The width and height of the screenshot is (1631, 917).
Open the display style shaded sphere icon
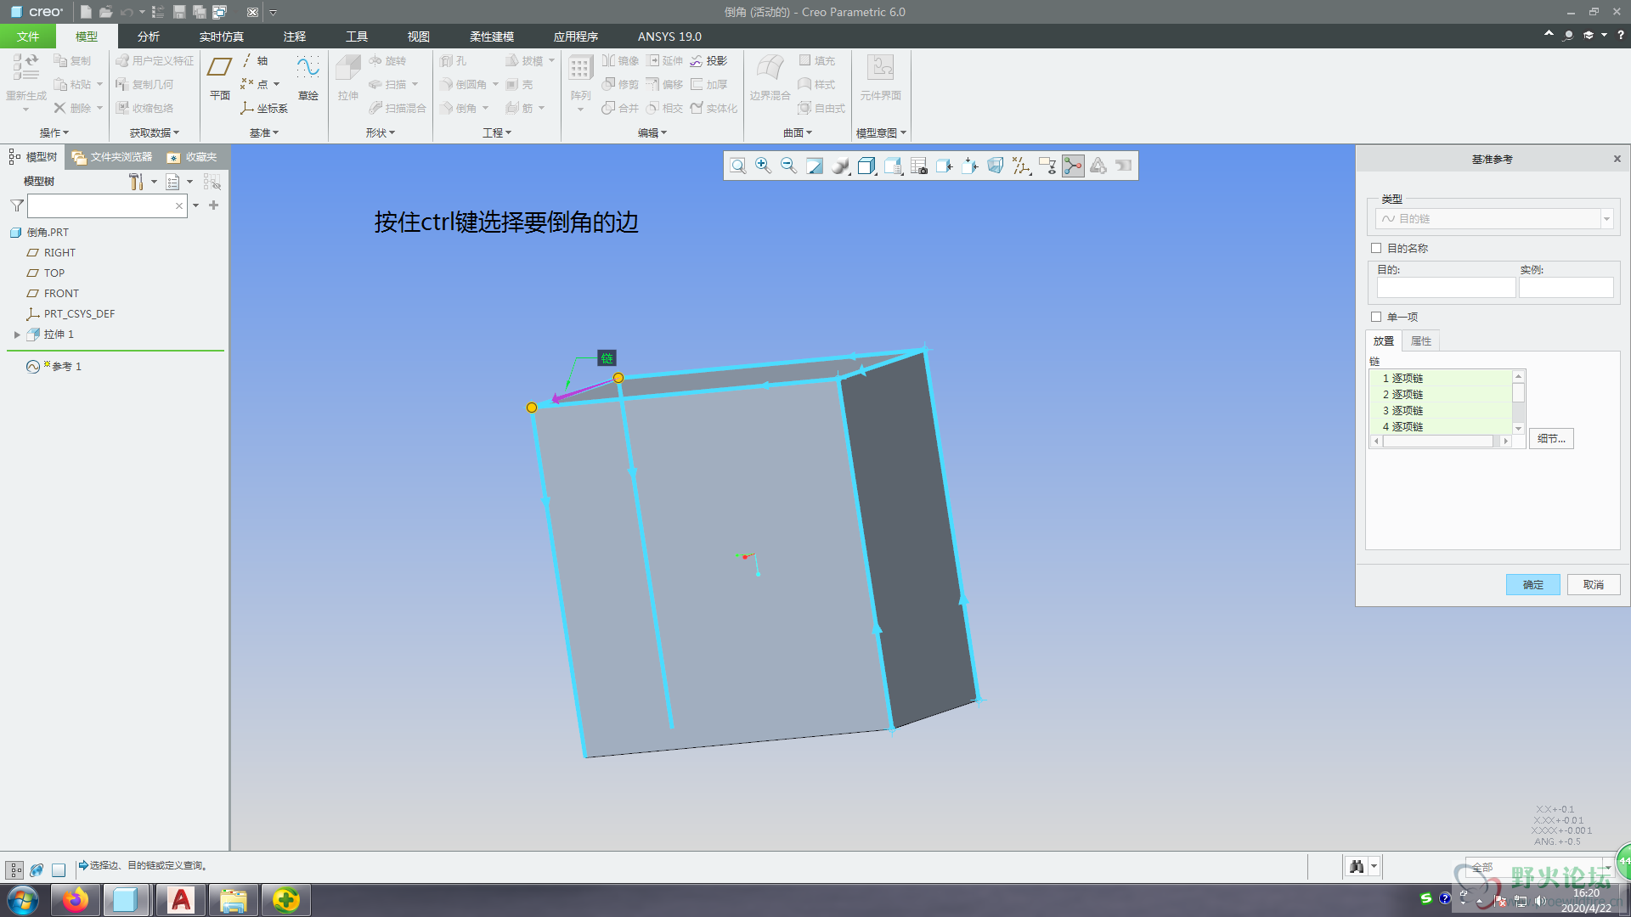(840, 166)
